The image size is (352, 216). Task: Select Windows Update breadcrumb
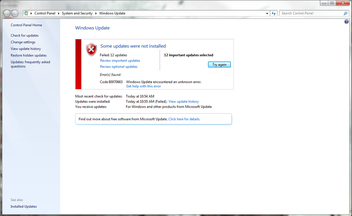point(112,13)
